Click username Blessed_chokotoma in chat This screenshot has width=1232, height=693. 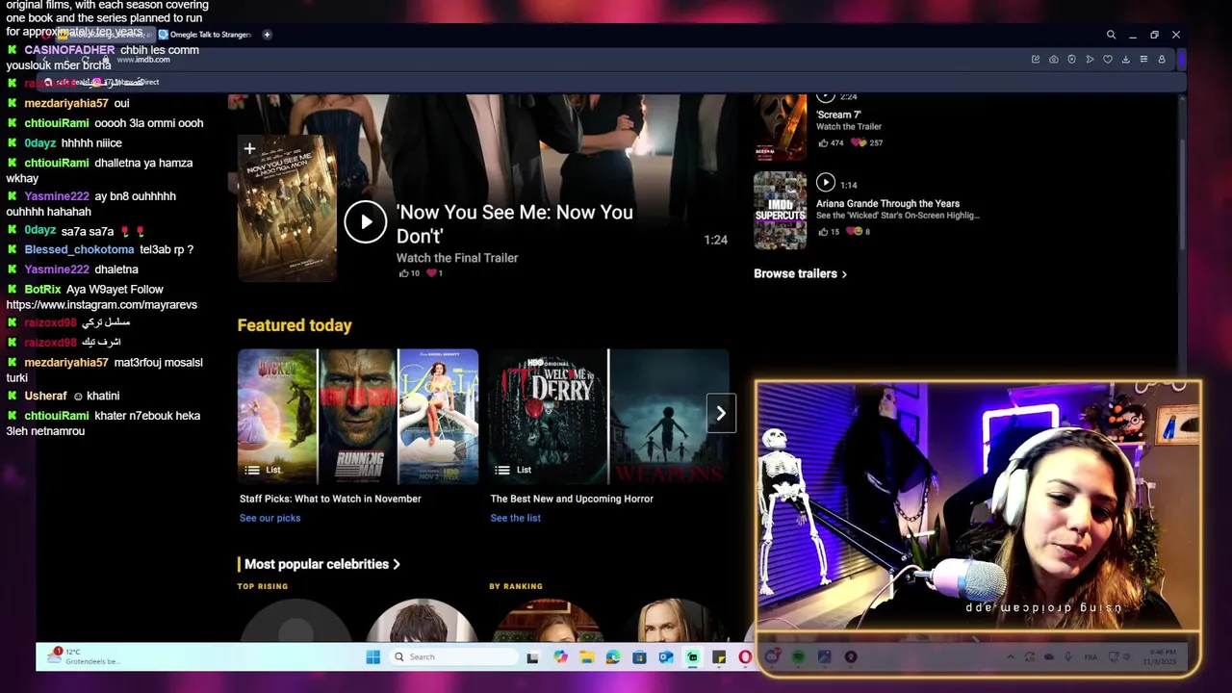point(79,249)
